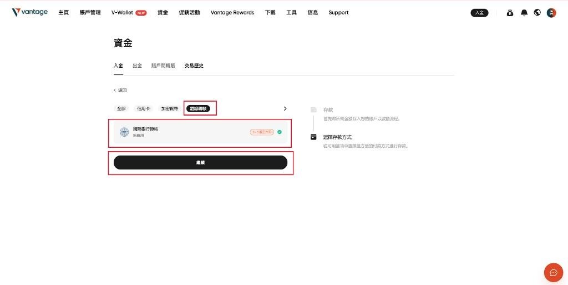The image size is (568, 285).
Task: Select the 離線轉帳 filter chip
Action: tap(198, 108)
